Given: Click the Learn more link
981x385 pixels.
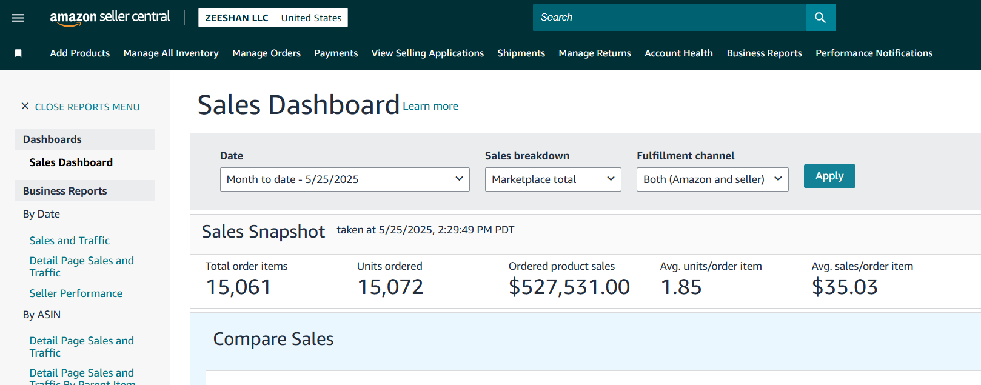Looking at the screenshot, I should 430,106.
